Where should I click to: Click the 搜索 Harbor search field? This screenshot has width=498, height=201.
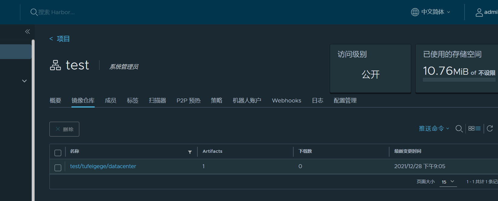click(56, 12)
